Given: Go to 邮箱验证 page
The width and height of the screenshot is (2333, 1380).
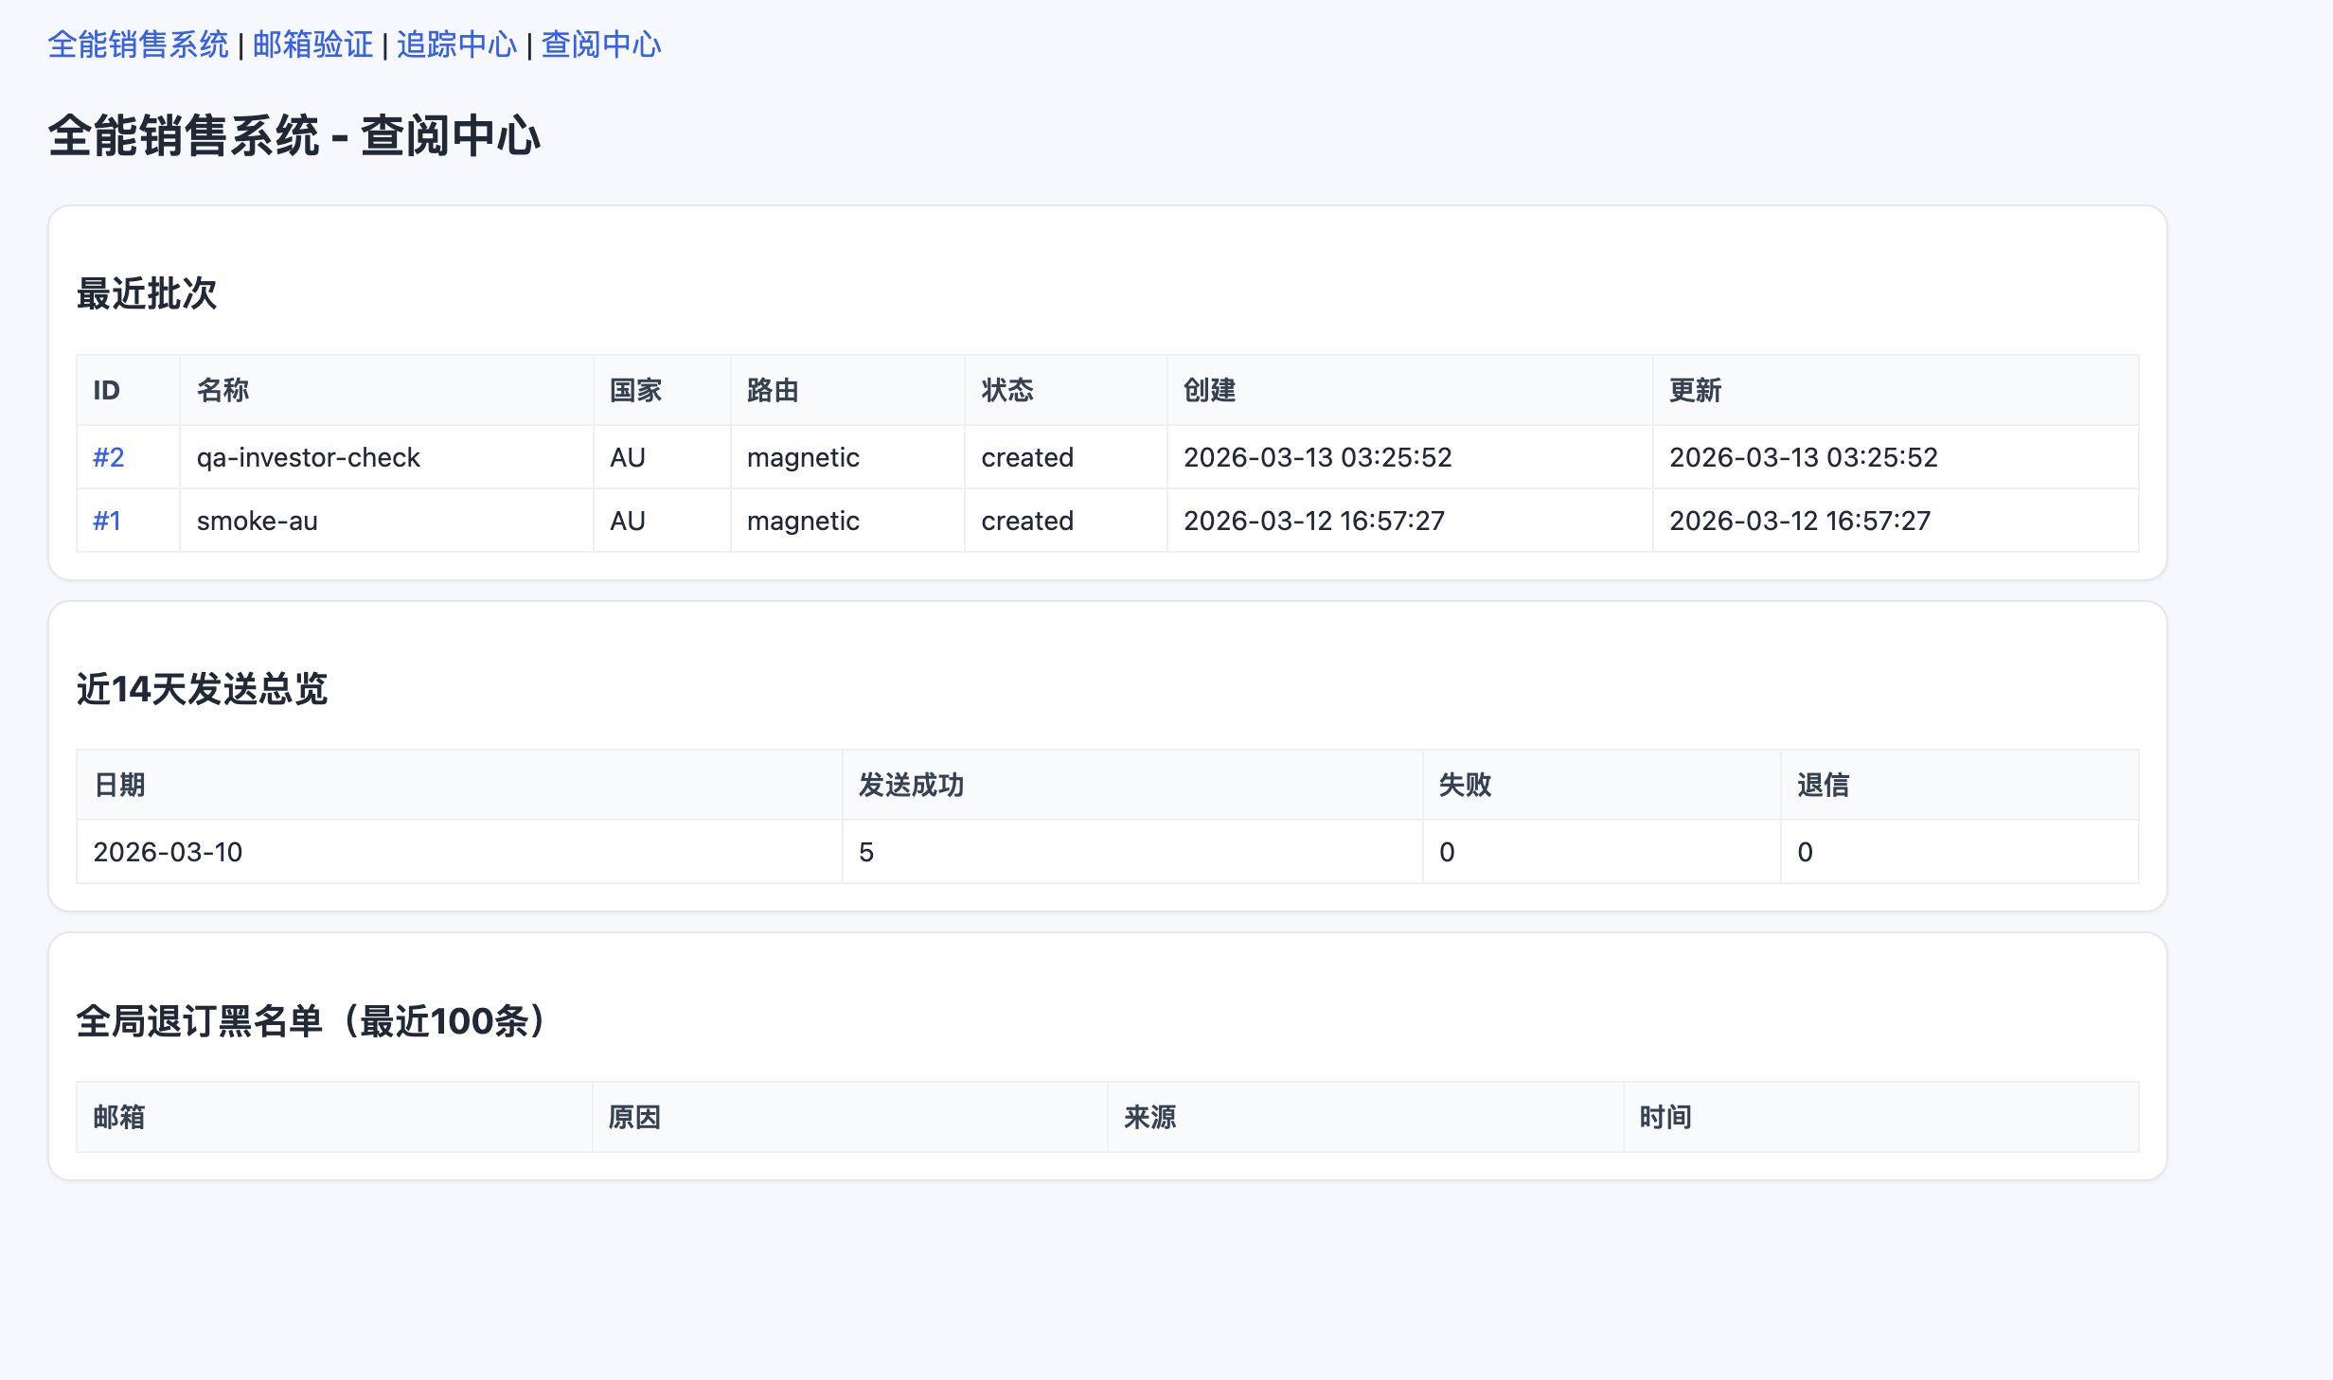Looking at the screenshot, I should tap(312, 44).
